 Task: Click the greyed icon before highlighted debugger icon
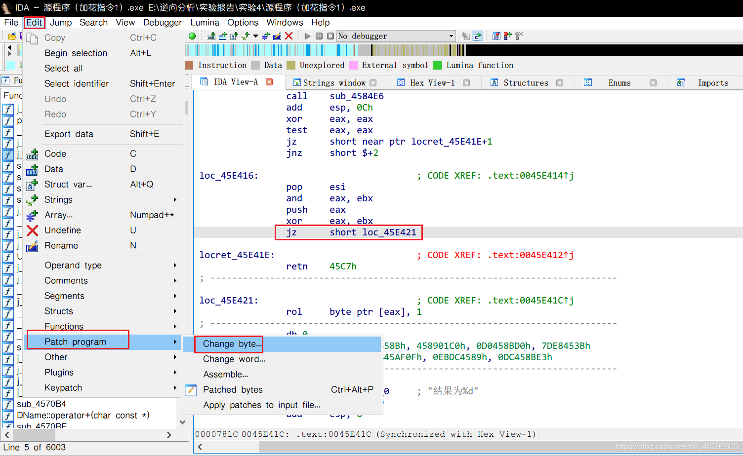coord(465,36)
